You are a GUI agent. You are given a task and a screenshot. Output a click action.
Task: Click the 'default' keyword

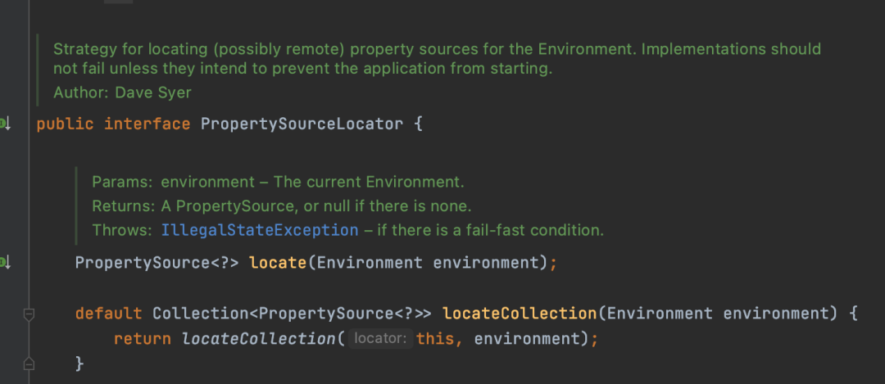pos(108,314)
